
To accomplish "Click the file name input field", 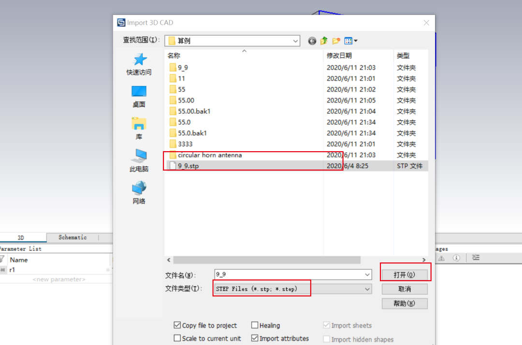I will [290, 274].
